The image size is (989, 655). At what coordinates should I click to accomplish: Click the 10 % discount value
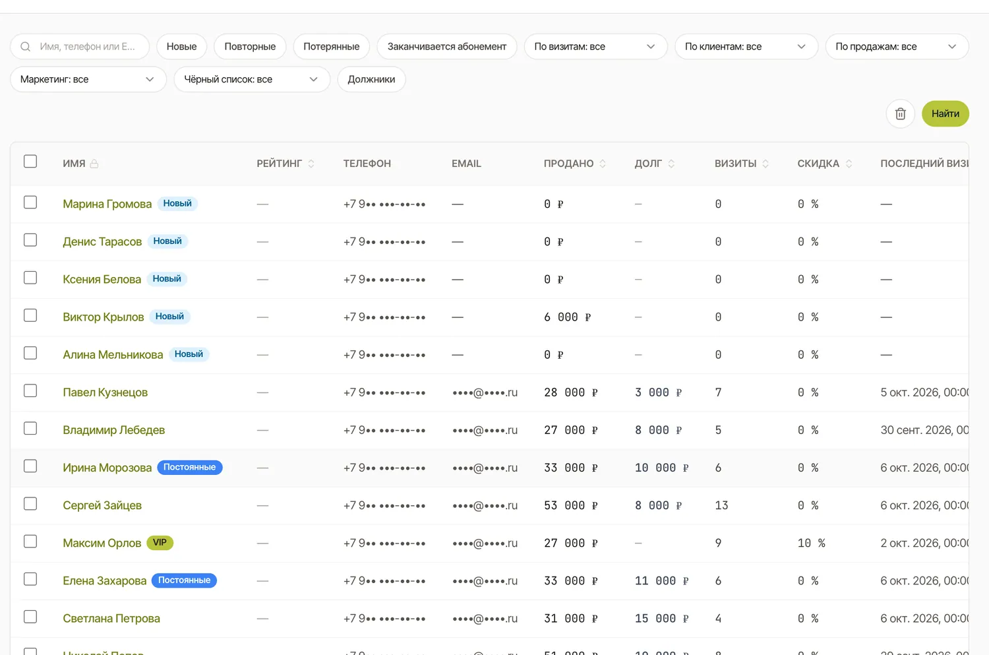tap(812, 544)
